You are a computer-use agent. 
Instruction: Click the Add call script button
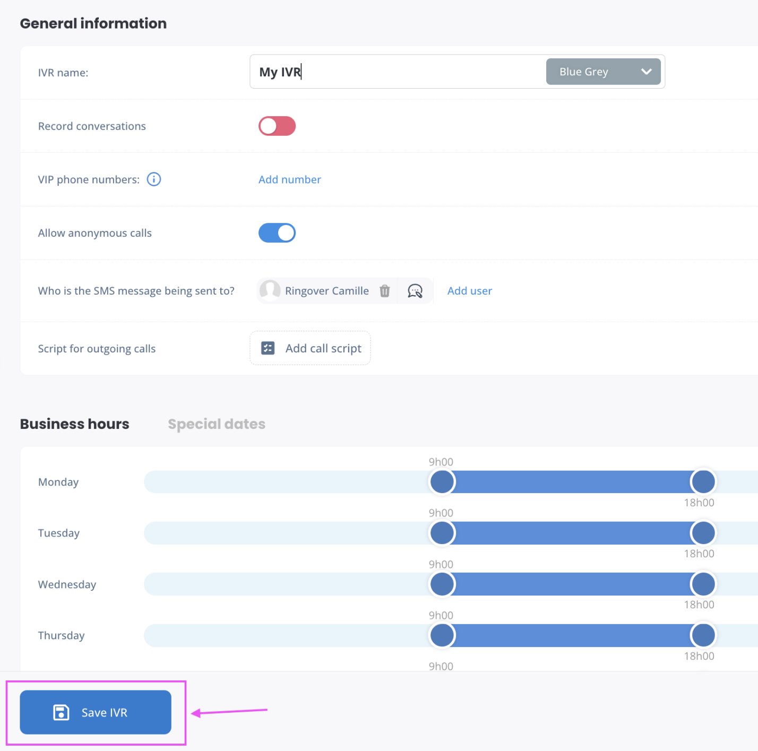(310, 348)
